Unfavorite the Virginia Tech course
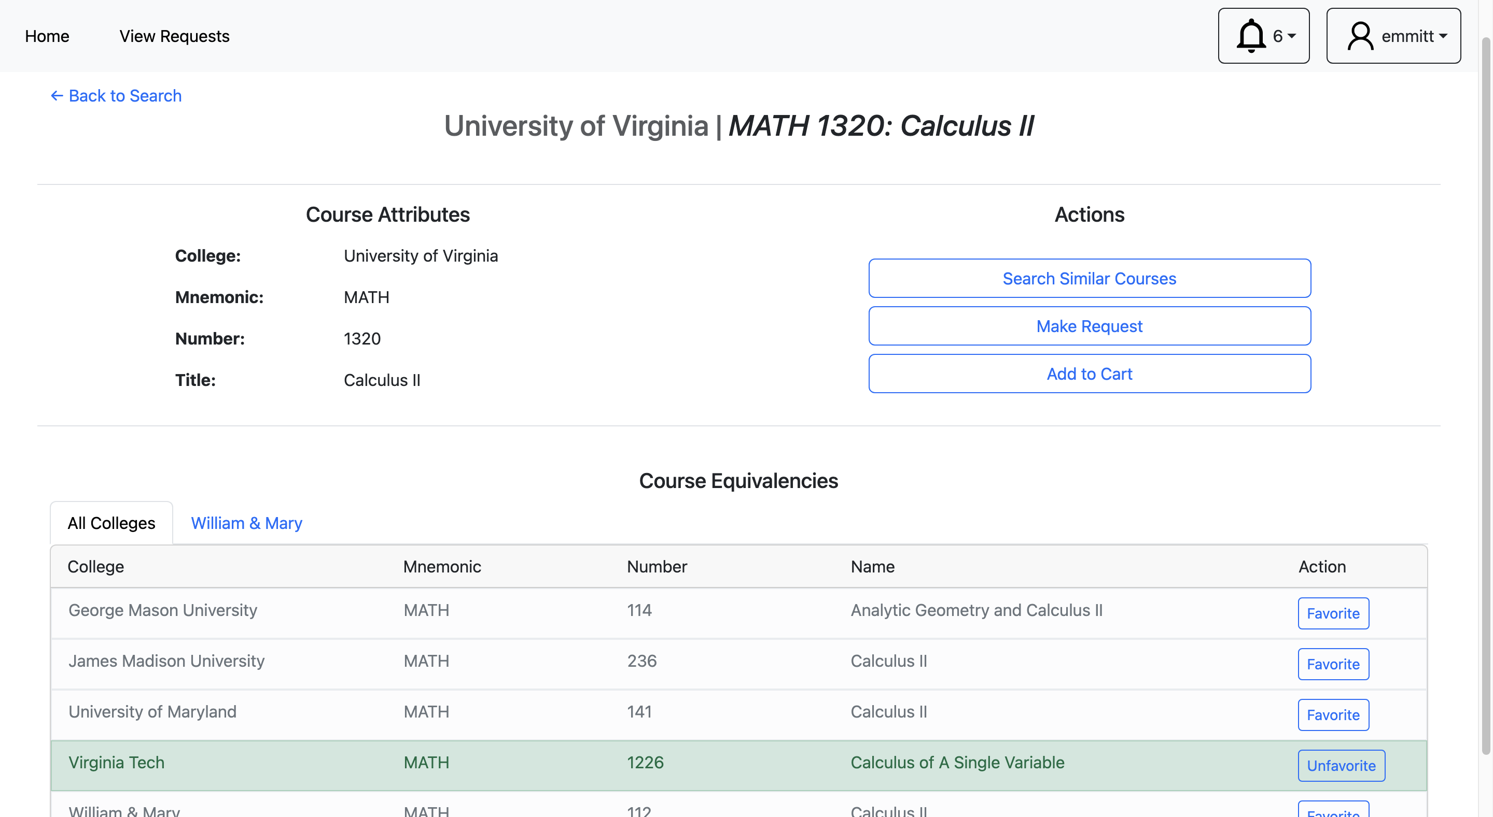 (1341, 766)
